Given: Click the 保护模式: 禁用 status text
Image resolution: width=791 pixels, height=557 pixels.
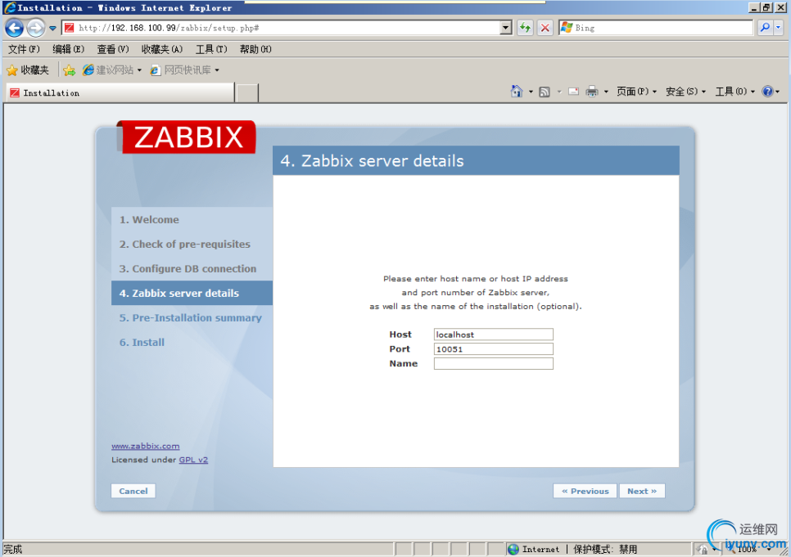Looking at the screenshot, I should [x=605, y=549].
